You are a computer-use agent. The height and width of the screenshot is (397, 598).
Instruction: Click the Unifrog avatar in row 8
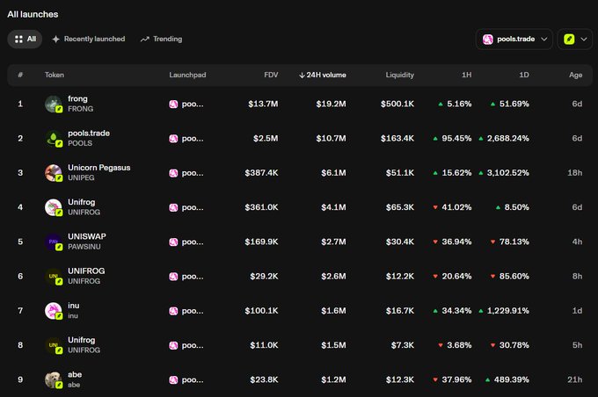coord(54,345)
